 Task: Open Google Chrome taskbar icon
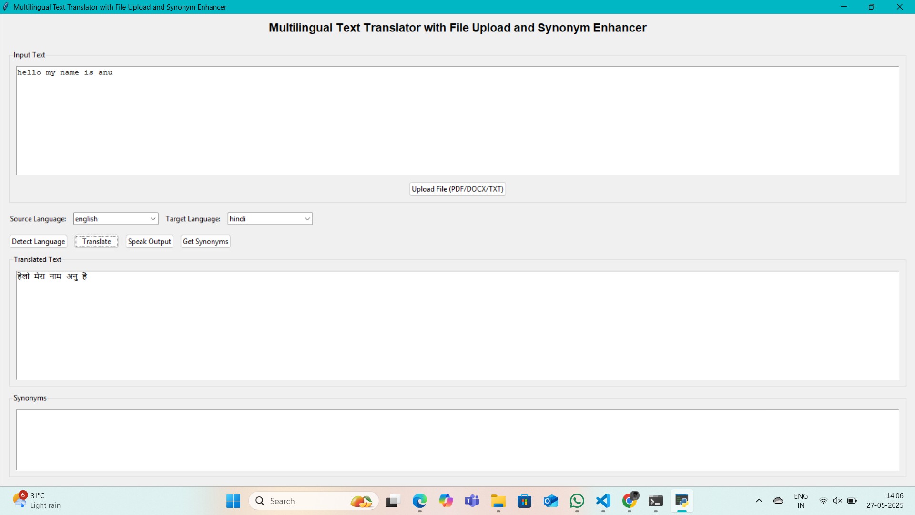pyautogui.click(x=630, y=501)
